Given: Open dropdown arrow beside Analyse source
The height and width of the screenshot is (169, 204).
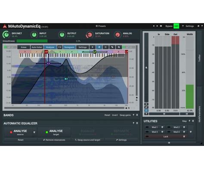Looking at the screenshot, I should 34,133.
